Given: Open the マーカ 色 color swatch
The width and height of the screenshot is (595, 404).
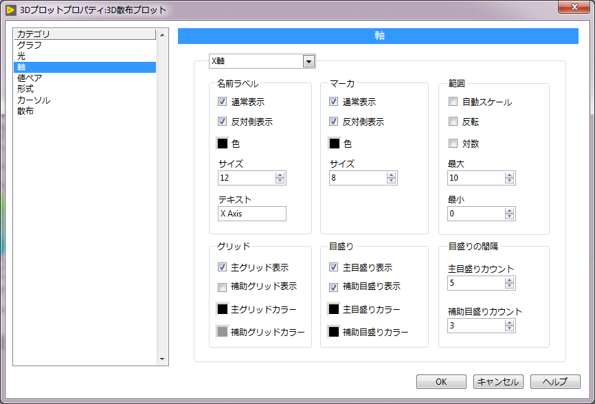Looking at the screenshot, I should [x=335, y=144].
